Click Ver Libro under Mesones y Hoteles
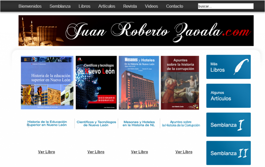The image size is (265, 167). (139, 152)
